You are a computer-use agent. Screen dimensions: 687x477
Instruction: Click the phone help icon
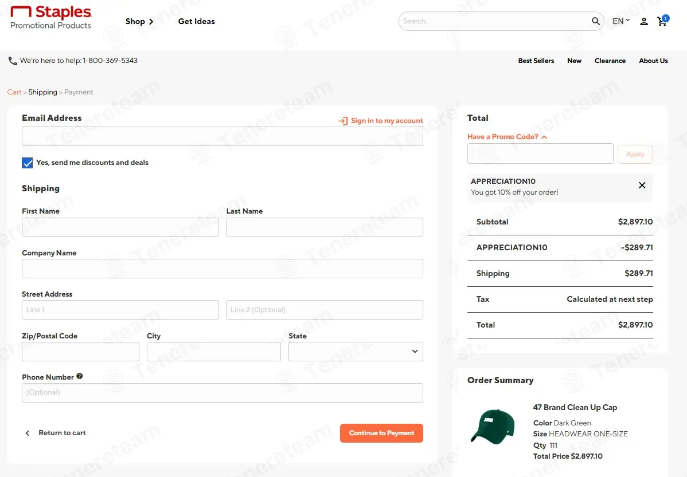pos(13,61)
